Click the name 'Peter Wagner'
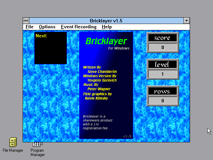This screenshot has width=213, height=160. click(x=99, y=89)
